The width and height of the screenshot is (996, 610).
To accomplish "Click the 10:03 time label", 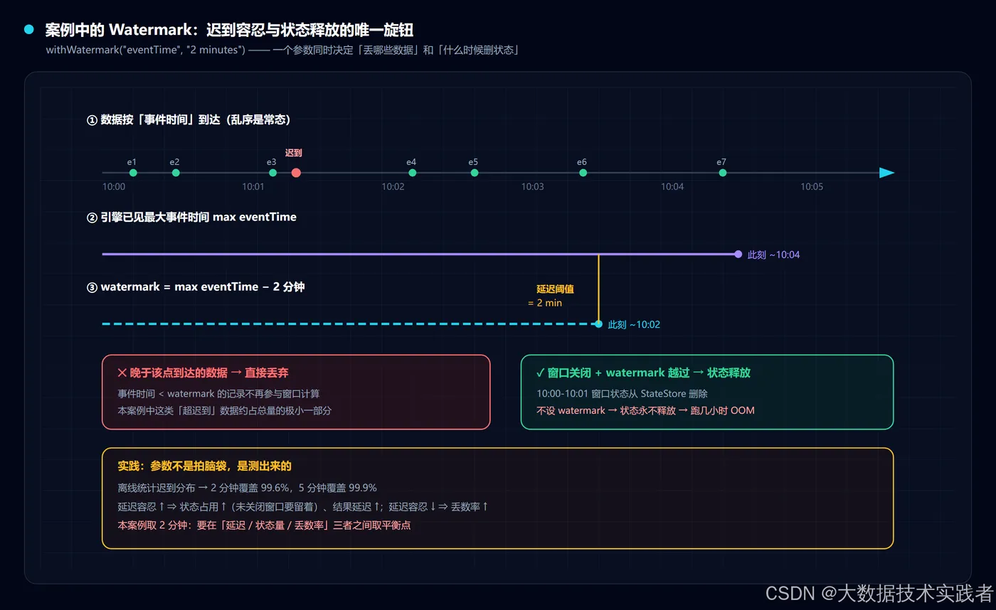I will click(x=532, y=187).
